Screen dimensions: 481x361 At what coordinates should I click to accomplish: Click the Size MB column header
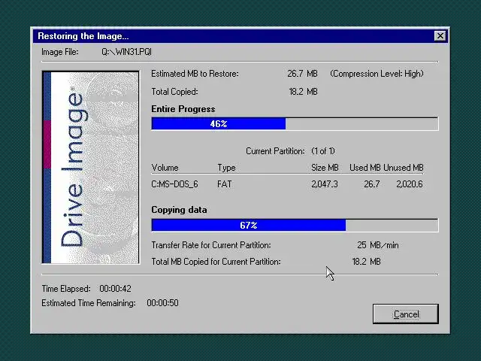click(x=325, y=168)
